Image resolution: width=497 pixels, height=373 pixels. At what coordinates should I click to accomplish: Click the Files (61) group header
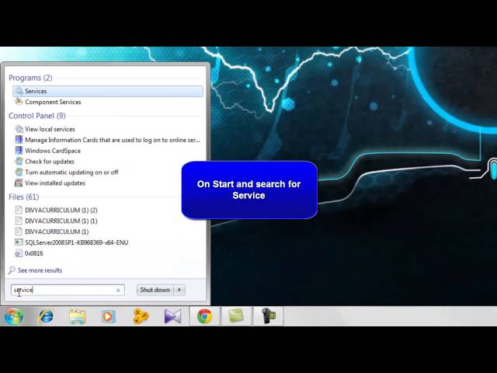tap(24, 197)
